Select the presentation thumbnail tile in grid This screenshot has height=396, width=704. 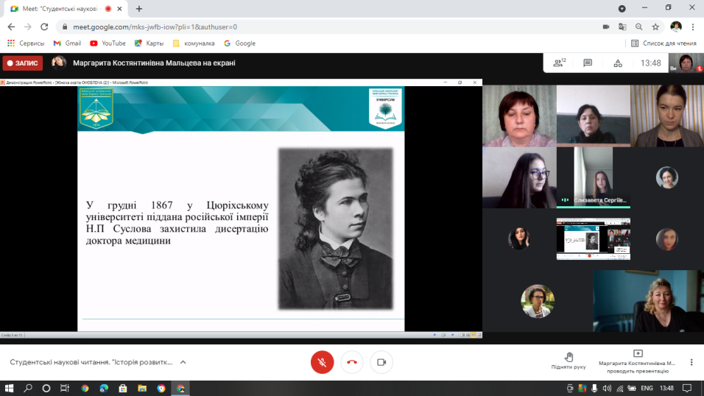[x=593, y=239]
